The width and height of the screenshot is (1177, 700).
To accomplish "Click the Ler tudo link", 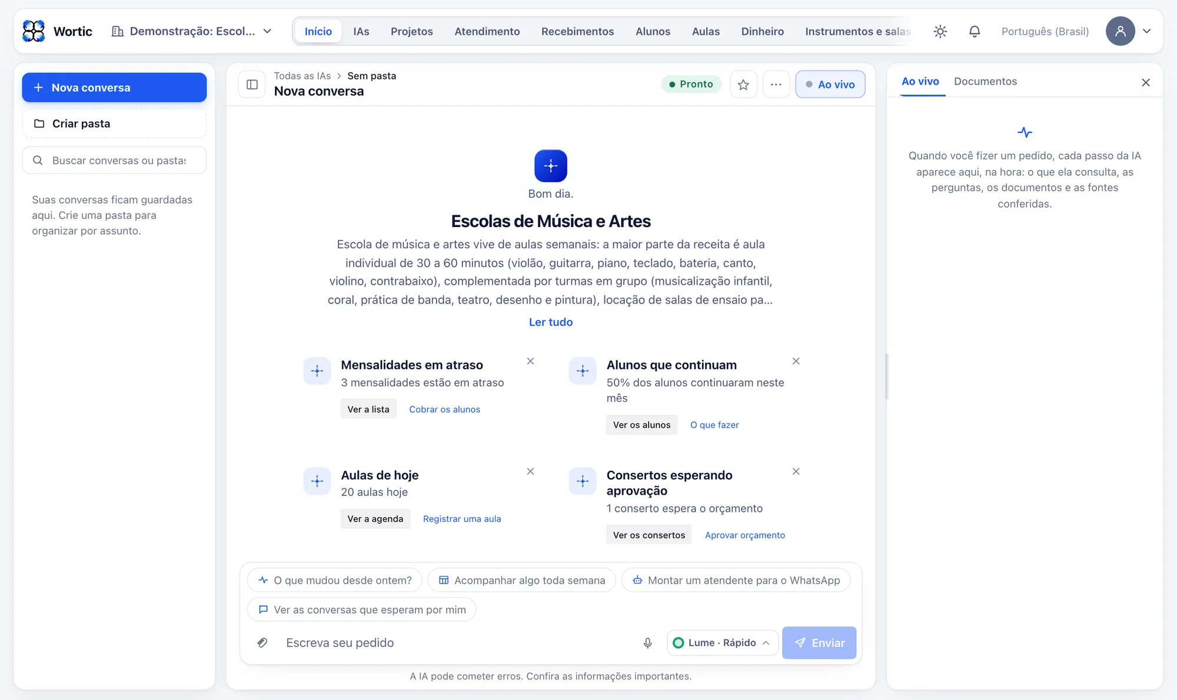I will 551,322.
